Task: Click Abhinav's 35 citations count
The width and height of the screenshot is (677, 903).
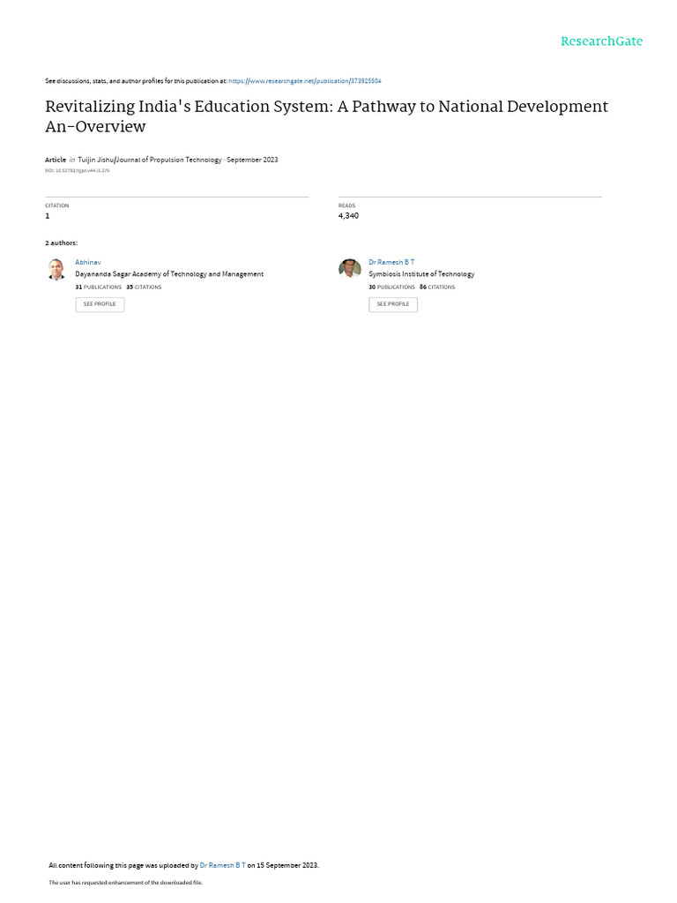Action: coord(144,287)
